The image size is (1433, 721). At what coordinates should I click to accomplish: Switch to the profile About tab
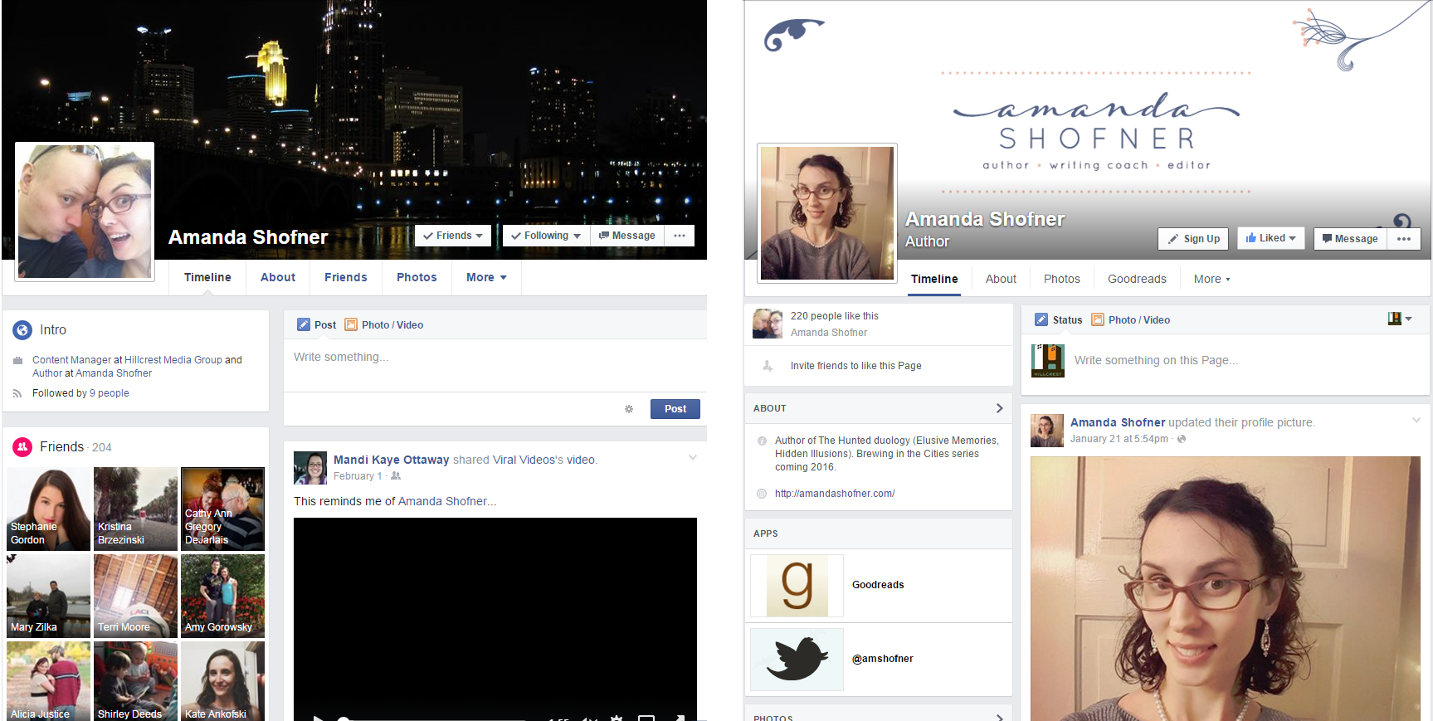point(278,278)
